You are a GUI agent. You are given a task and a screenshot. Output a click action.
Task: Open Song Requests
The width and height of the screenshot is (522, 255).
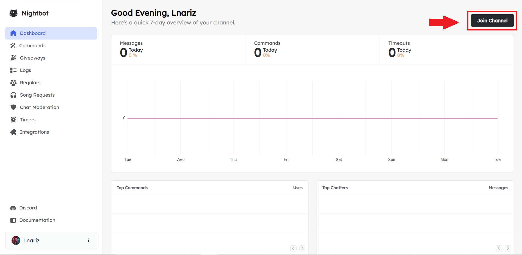coord(51,95)
